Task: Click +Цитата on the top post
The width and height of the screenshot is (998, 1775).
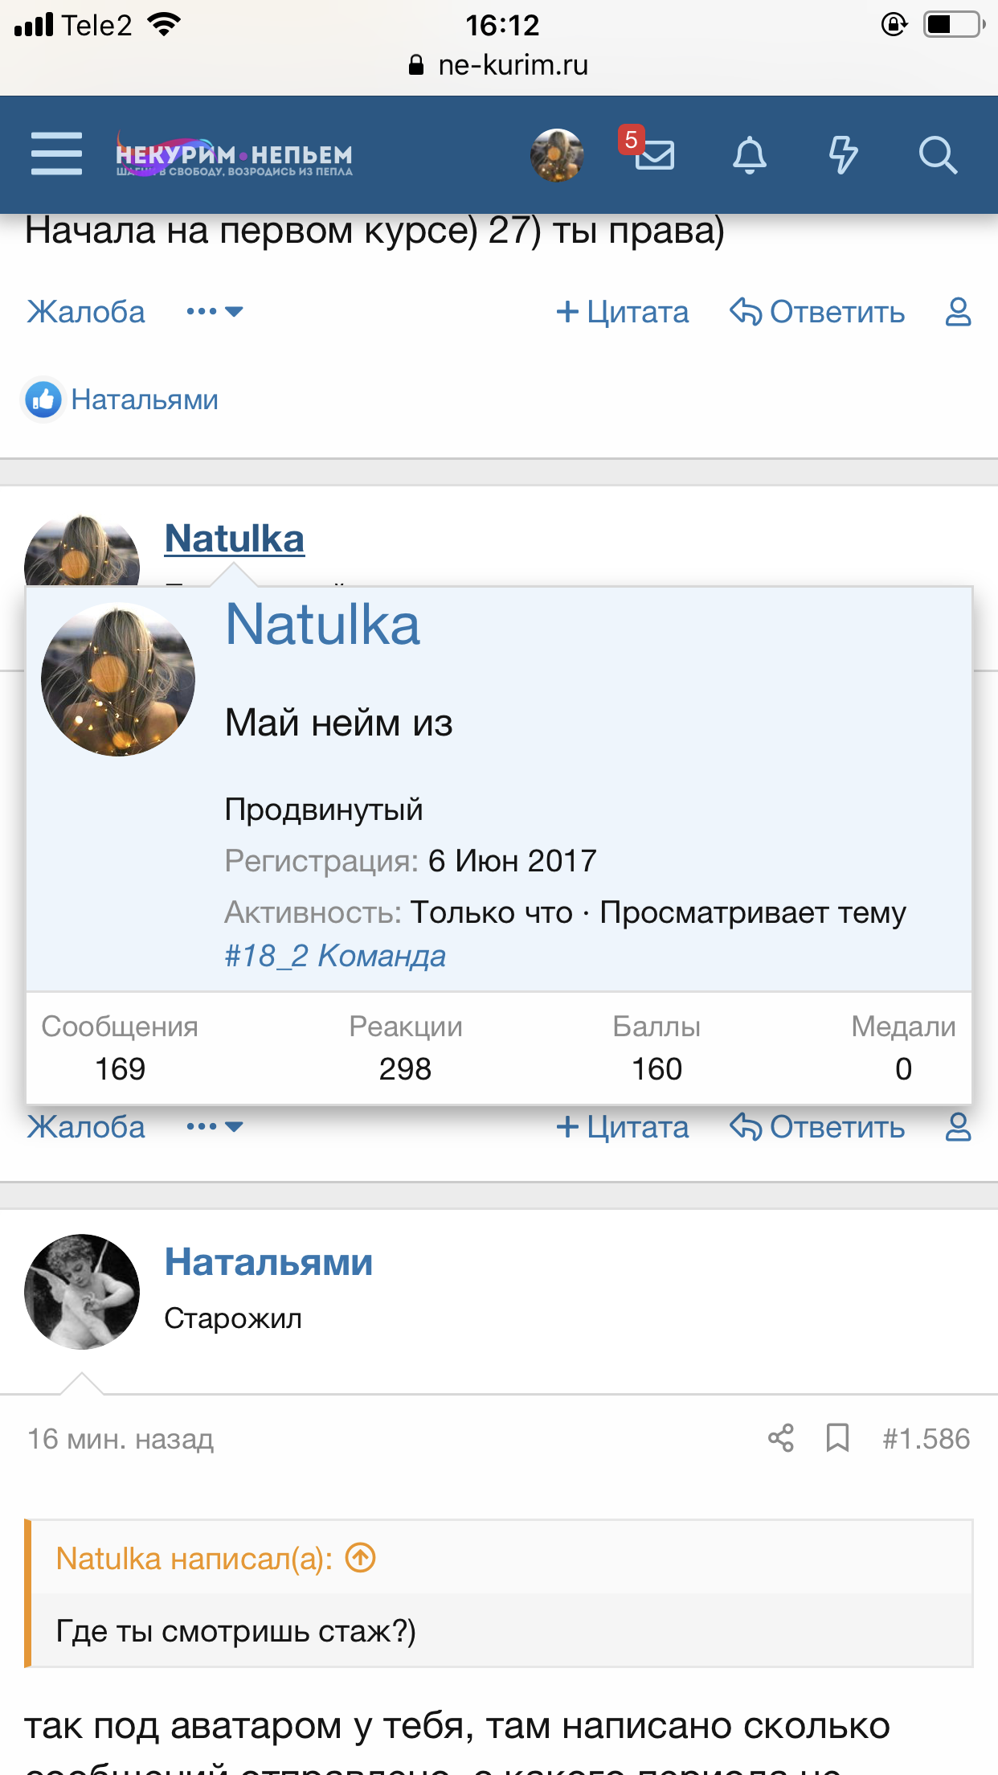Action: [x=623, y=311]
